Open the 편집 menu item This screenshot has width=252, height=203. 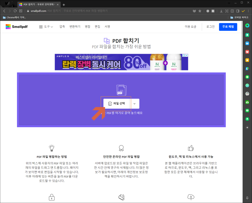tap(97, 27)
